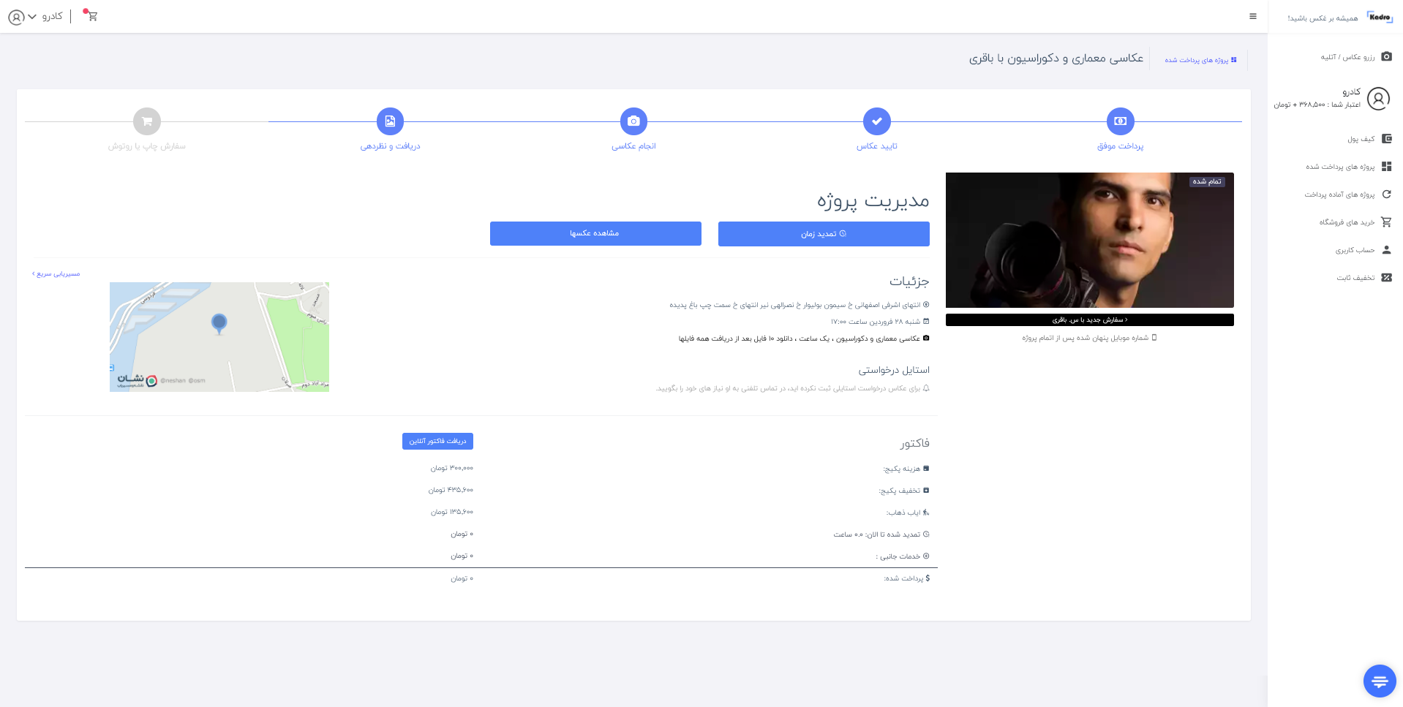Expand the user account dropdown arrow

pyautogui.click(x=32, y=16)
